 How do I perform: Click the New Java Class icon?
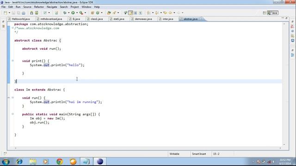coord(98,13)
